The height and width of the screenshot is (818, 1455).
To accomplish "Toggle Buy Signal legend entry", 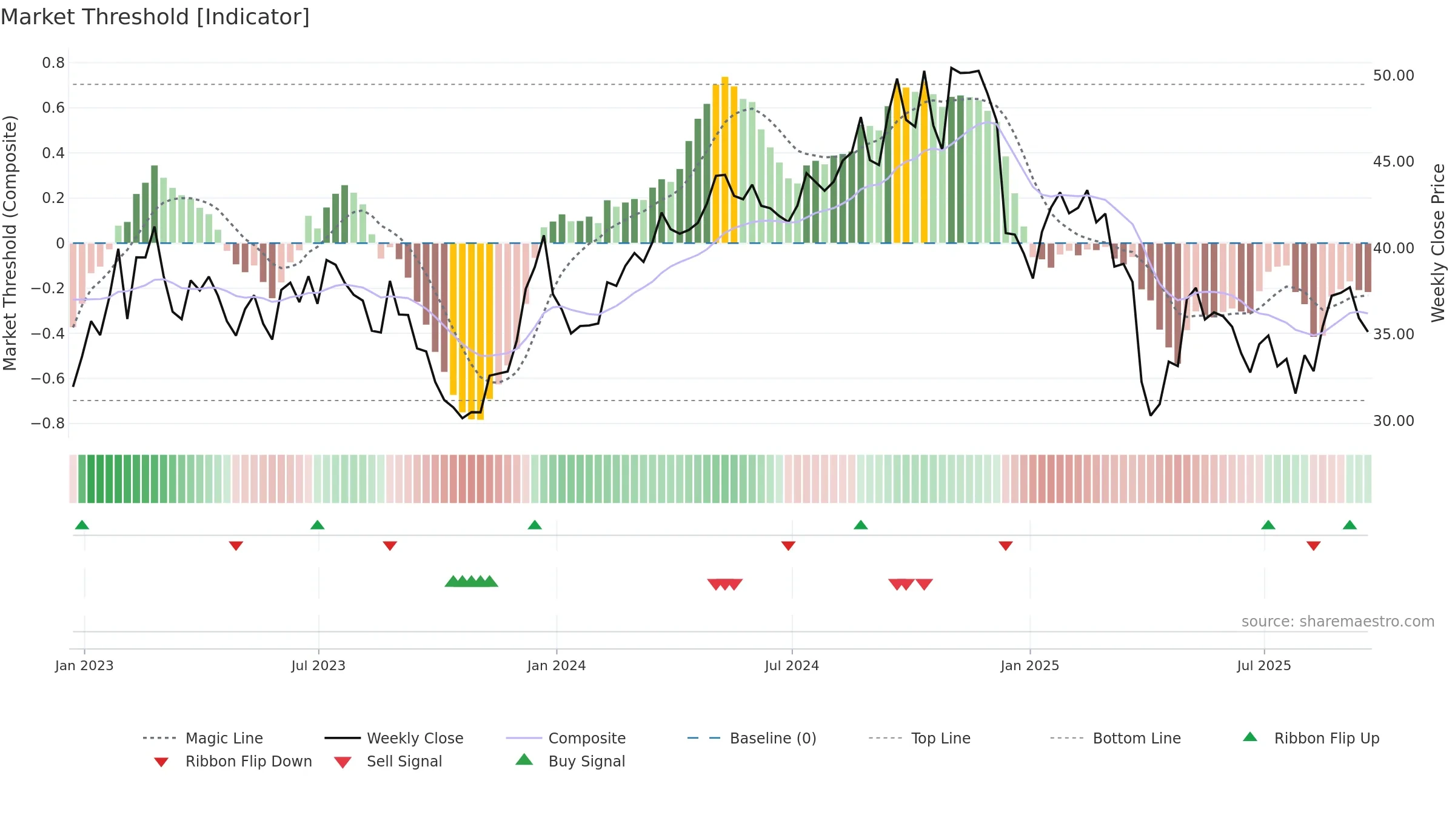I will 570,761.
